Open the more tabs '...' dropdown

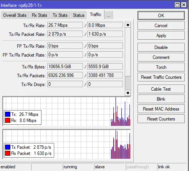click(108, 15)
